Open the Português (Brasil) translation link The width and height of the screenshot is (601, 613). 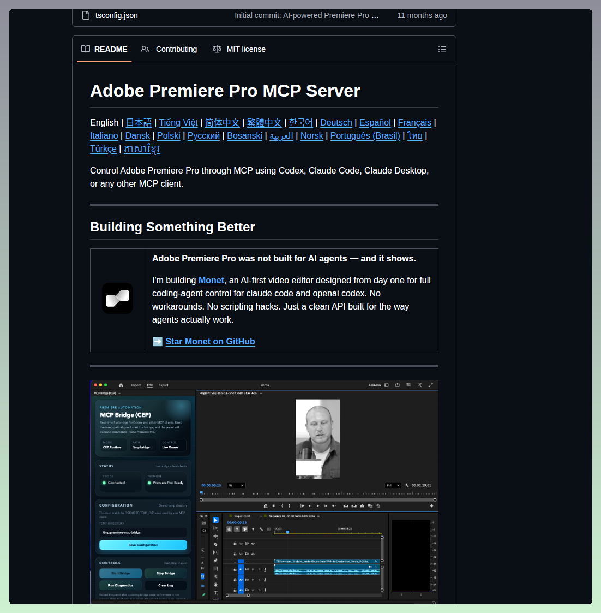365,136
